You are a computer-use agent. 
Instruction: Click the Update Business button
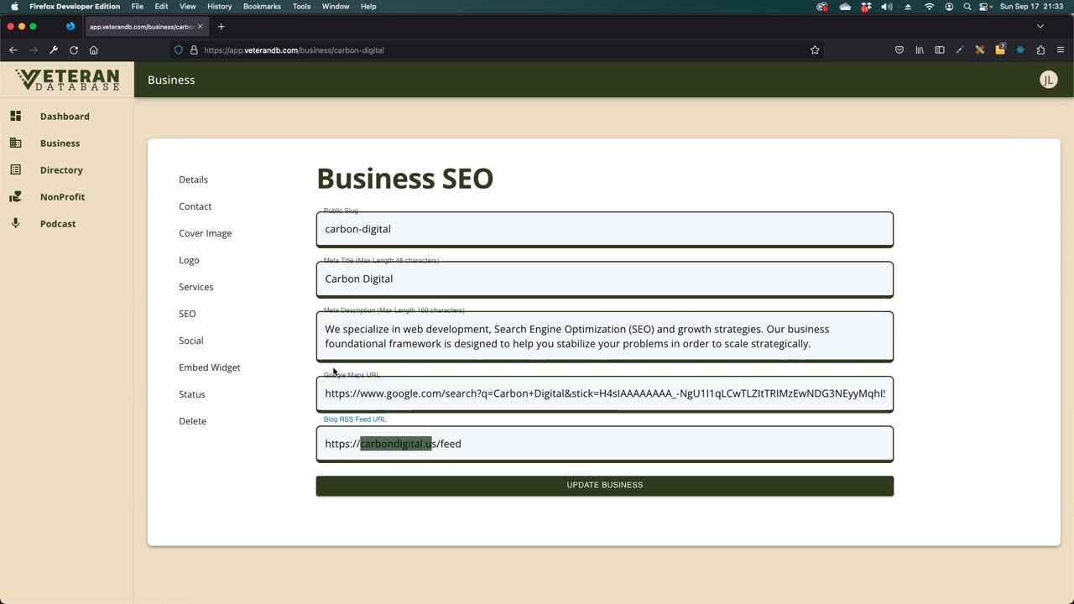pyautogui.click(x=604, y=486)
